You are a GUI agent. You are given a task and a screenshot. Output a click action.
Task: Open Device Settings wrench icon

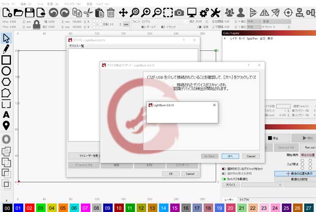point(215,13)
